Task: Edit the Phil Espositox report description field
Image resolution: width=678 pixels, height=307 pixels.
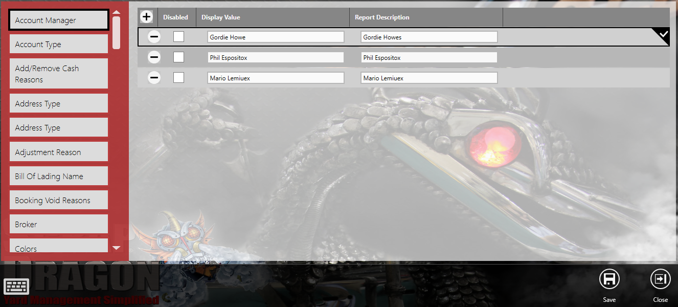Action: pos(429,57)
